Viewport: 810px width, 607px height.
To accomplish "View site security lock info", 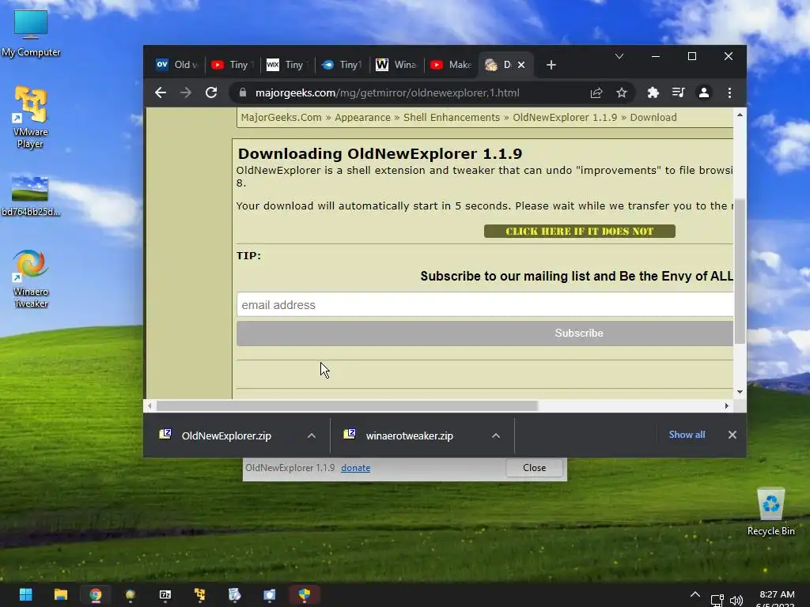I will [242, 92].
